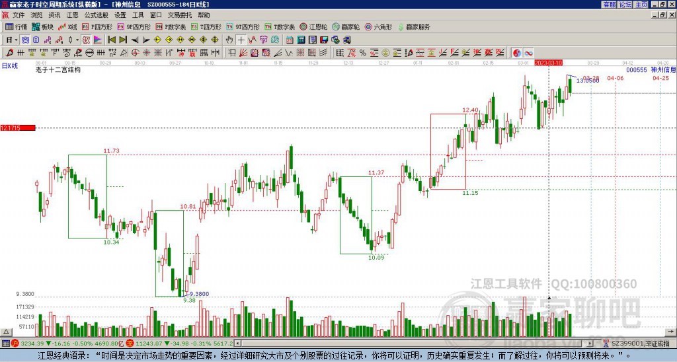Open the 资讯 menu

click(x=54, y=15)
